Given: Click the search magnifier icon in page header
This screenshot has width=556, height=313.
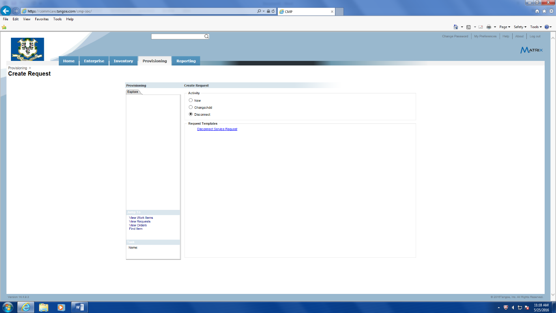Looking at the screenshot, I should pos(206,37).
